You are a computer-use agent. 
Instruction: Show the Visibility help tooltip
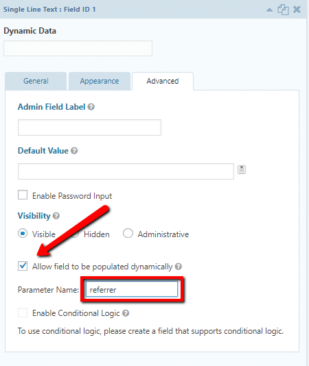click(56, 216)
